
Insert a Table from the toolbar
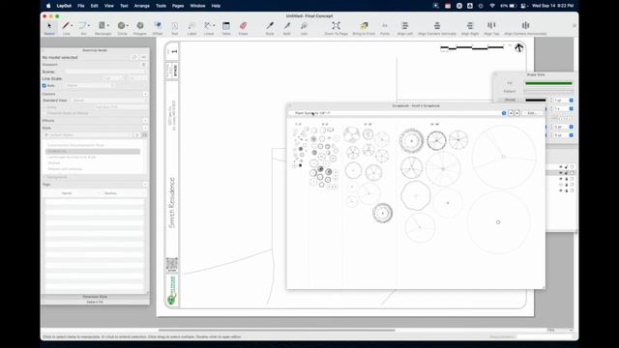(x=226, y=26)
